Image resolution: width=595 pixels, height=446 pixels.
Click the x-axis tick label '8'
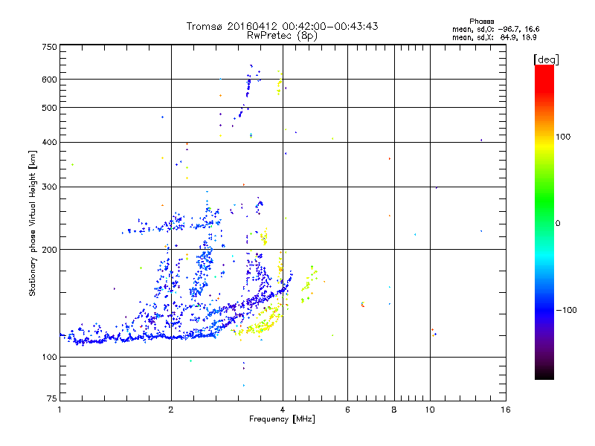pyautogui.click(x=394, y=410)
